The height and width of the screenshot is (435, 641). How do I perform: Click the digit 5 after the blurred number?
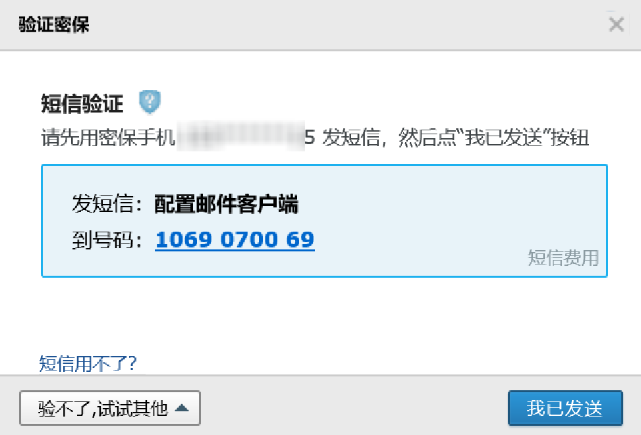pos(310,138)
